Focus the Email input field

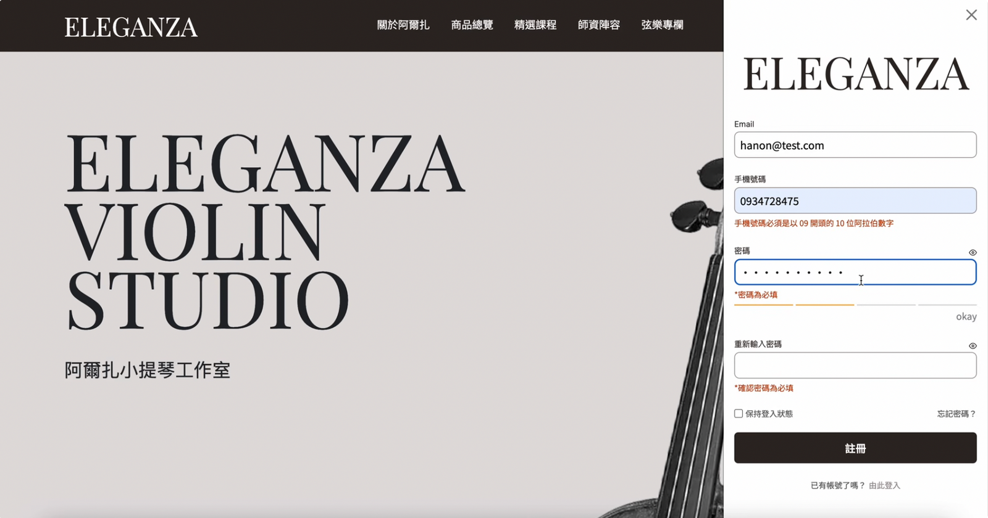[x=855, y=145]
